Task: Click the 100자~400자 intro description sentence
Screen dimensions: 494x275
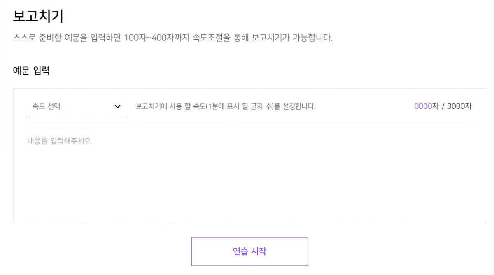Action: click(173, 38)
